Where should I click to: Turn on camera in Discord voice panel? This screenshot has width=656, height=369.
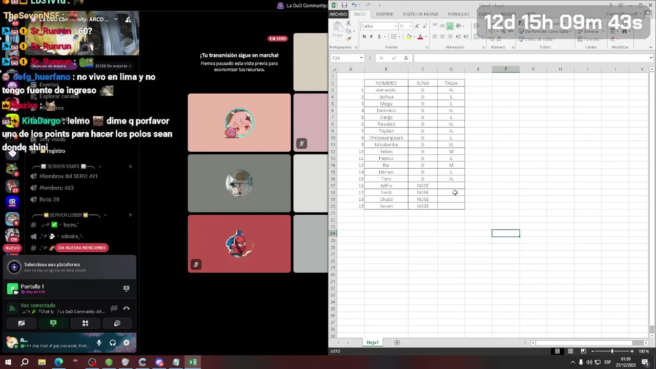22,323
